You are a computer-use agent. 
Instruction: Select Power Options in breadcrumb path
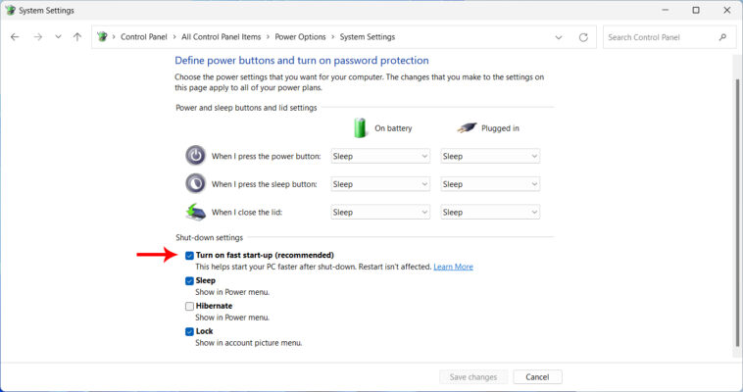click(298, 37)
